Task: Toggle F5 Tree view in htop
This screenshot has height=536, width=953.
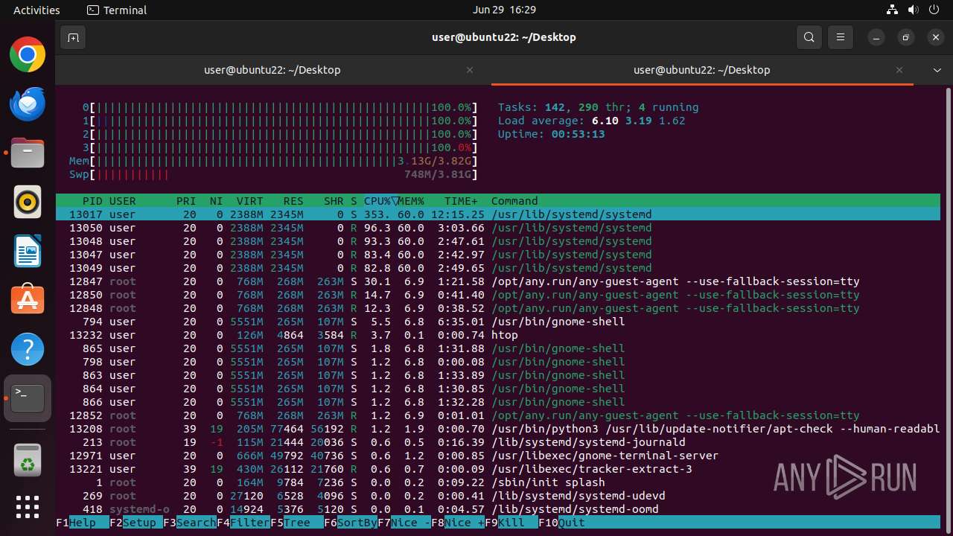Action: (x=297, y=523)
